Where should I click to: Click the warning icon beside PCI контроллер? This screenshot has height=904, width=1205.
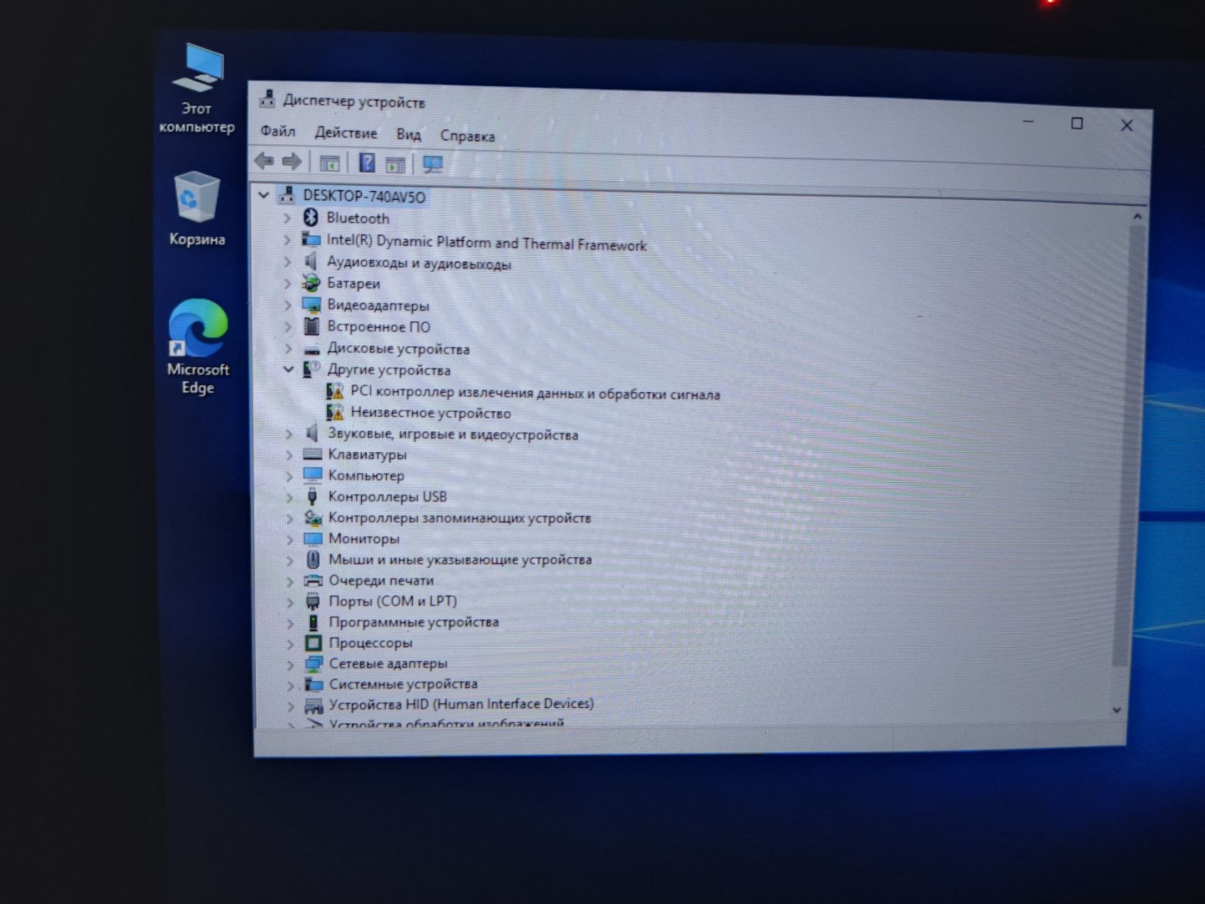pyautogui.click(x=334, y=392)
